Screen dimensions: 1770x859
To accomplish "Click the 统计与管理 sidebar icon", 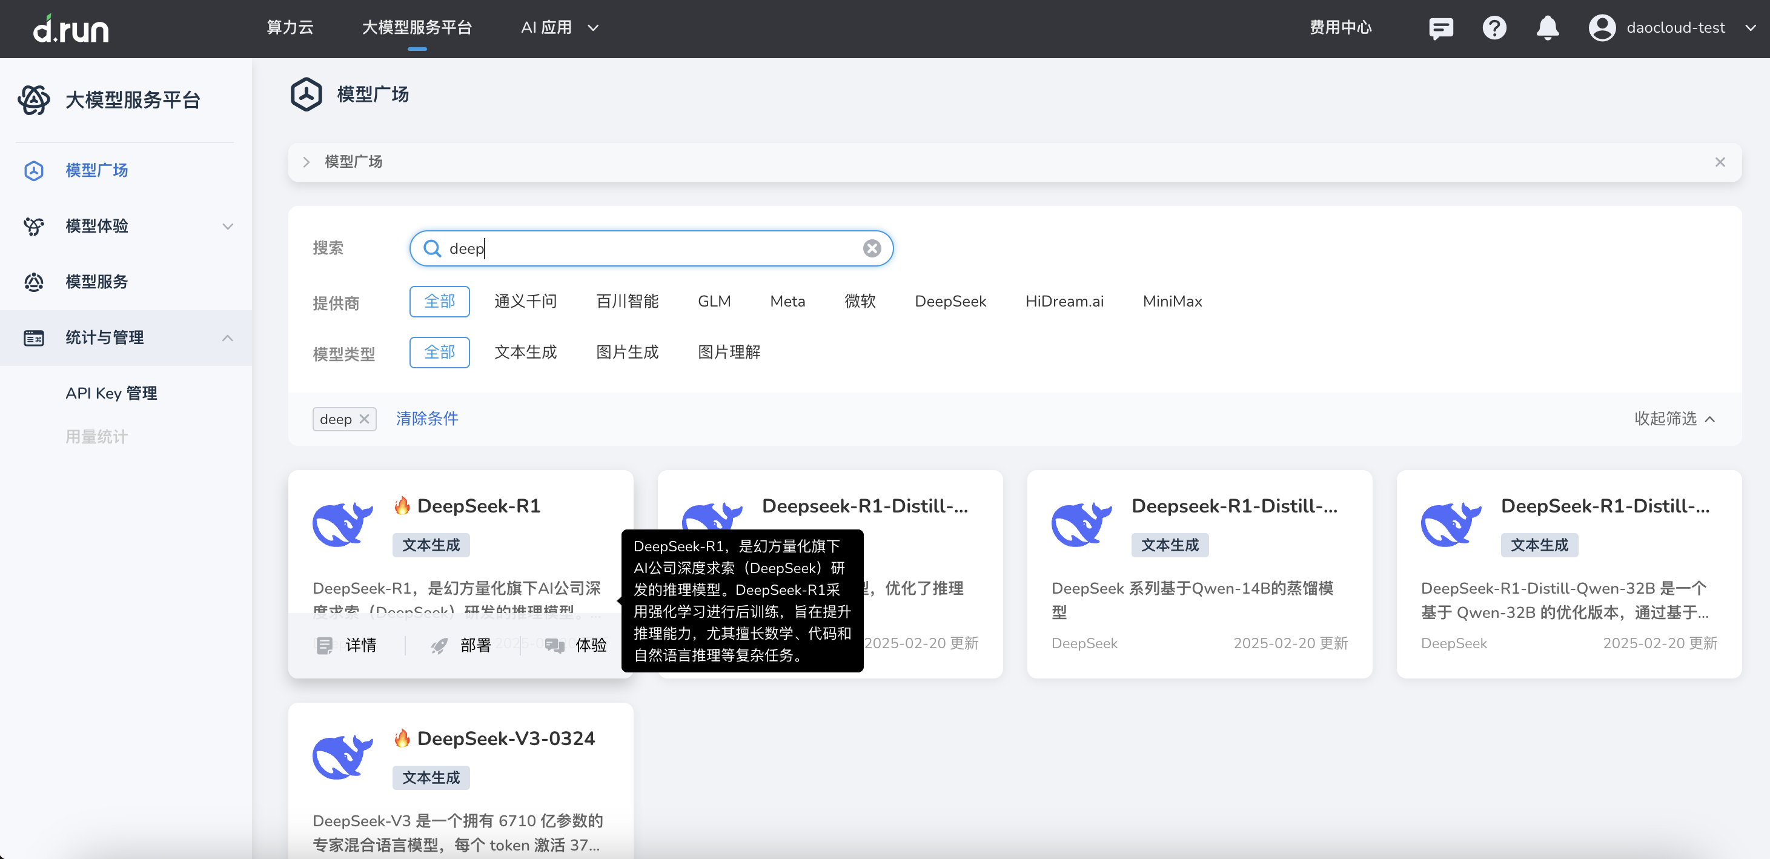I will click(34, 338).
